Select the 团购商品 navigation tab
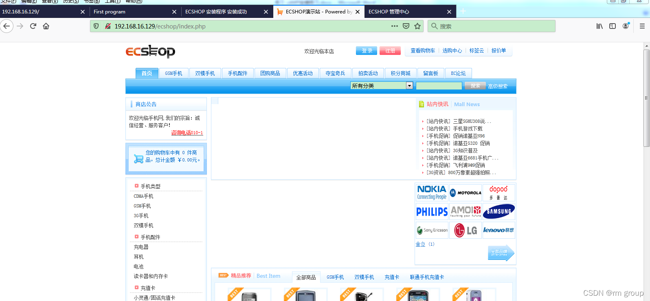 click(270, 73)
